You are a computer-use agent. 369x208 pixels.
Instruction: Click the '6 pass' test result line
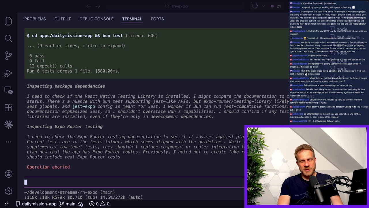click(x=37, y=56)
